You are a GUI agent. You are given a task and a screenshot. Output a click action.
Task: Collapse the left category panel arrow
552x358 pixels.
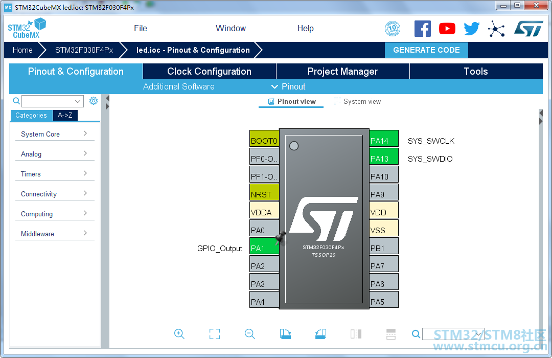(107, 98)
